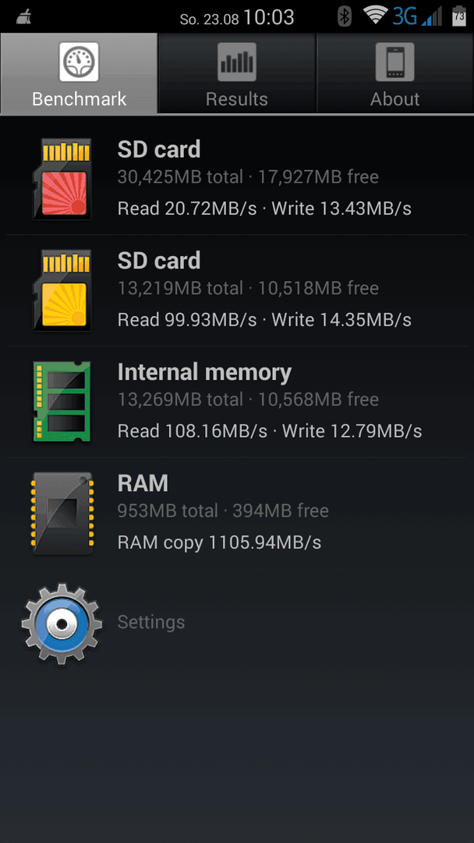Tap the battery indicator showing 73
The width and height of the screenshot is (474, 843).
459,16
